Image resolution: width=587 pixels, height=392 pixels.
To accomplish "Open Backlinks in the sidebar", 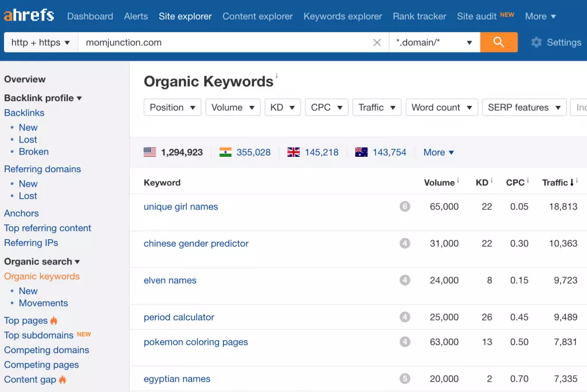I will point(24,113).
